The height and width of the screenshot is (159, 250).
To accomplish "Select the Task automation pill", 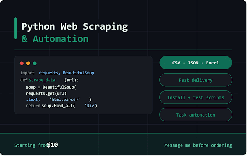I will (x=196, y=115).
